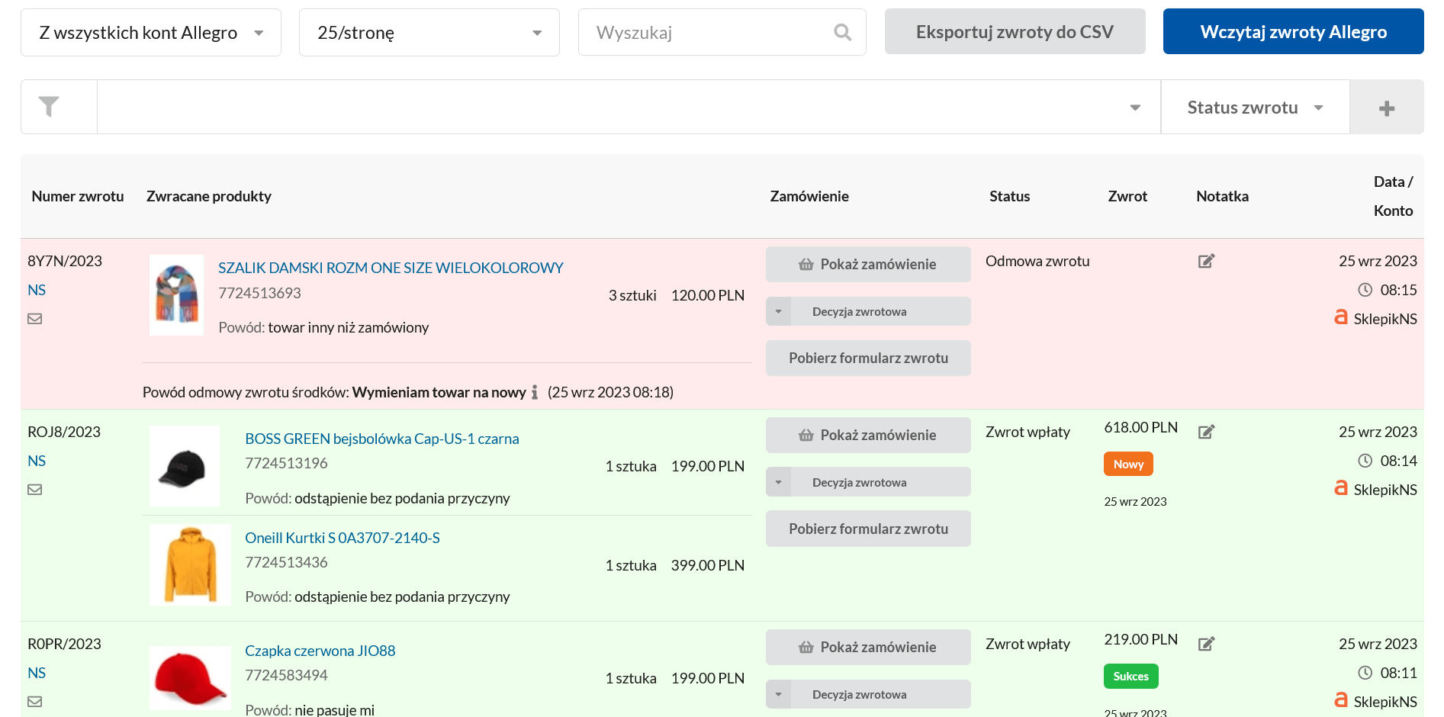Edit note for return ROJ8/2023

[x=1205, y=432]
